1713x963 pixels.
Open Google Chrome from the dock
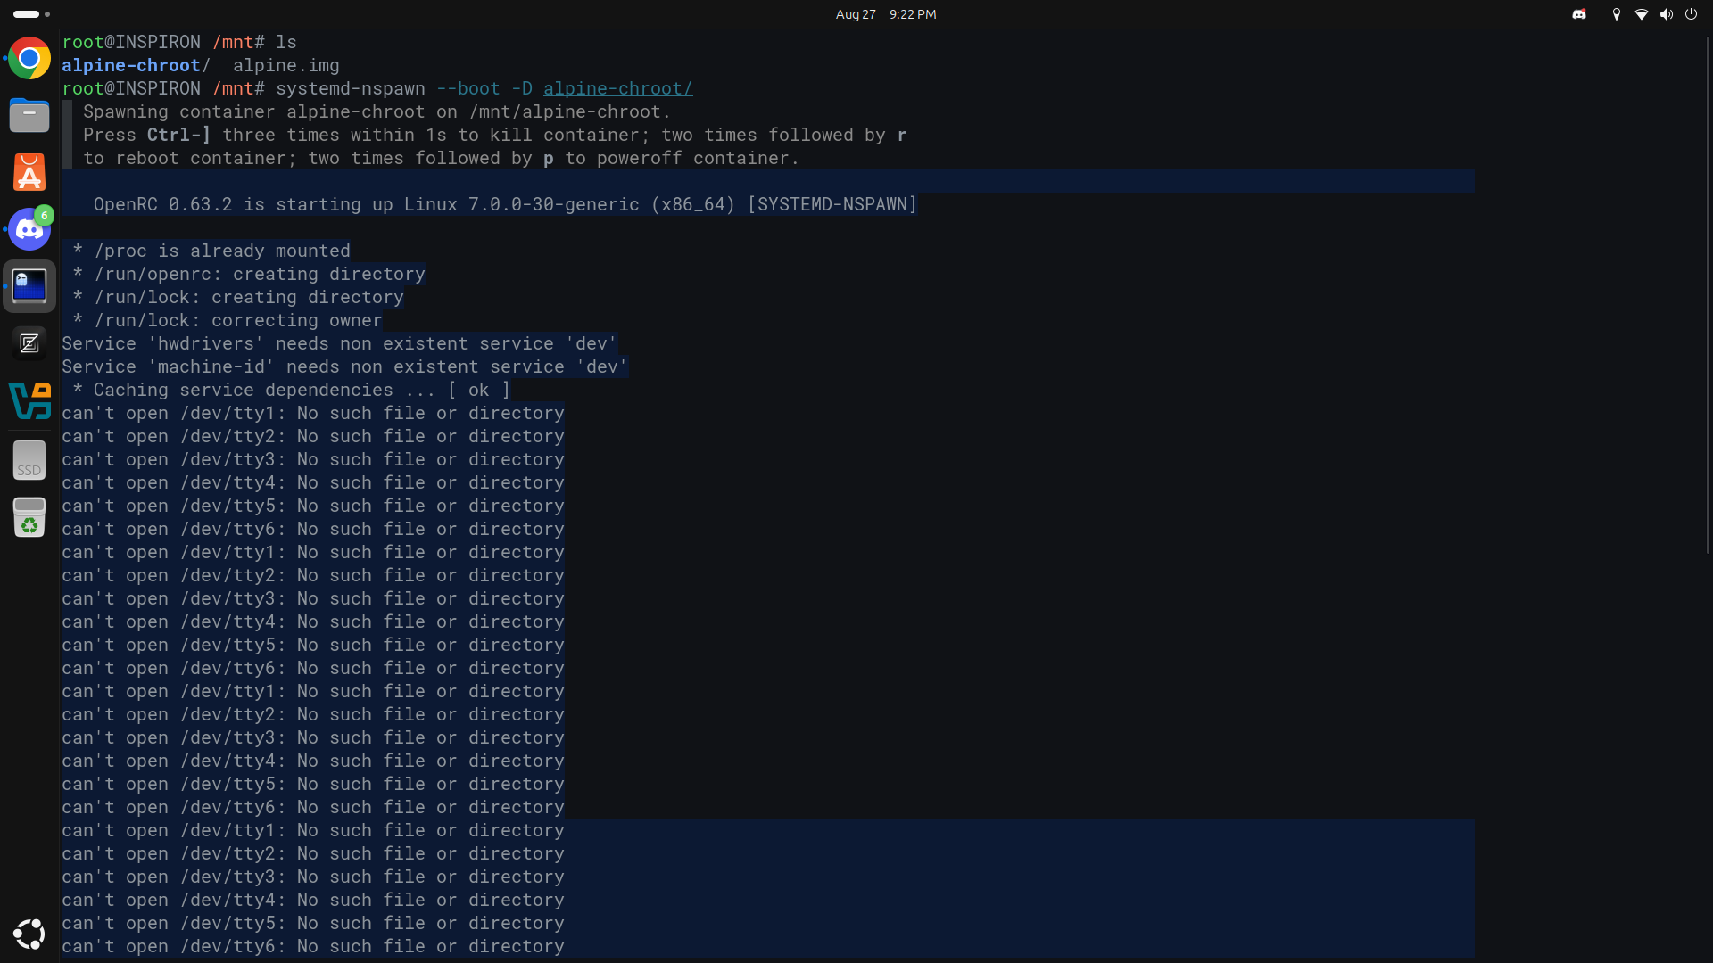[x=29, y=59]
